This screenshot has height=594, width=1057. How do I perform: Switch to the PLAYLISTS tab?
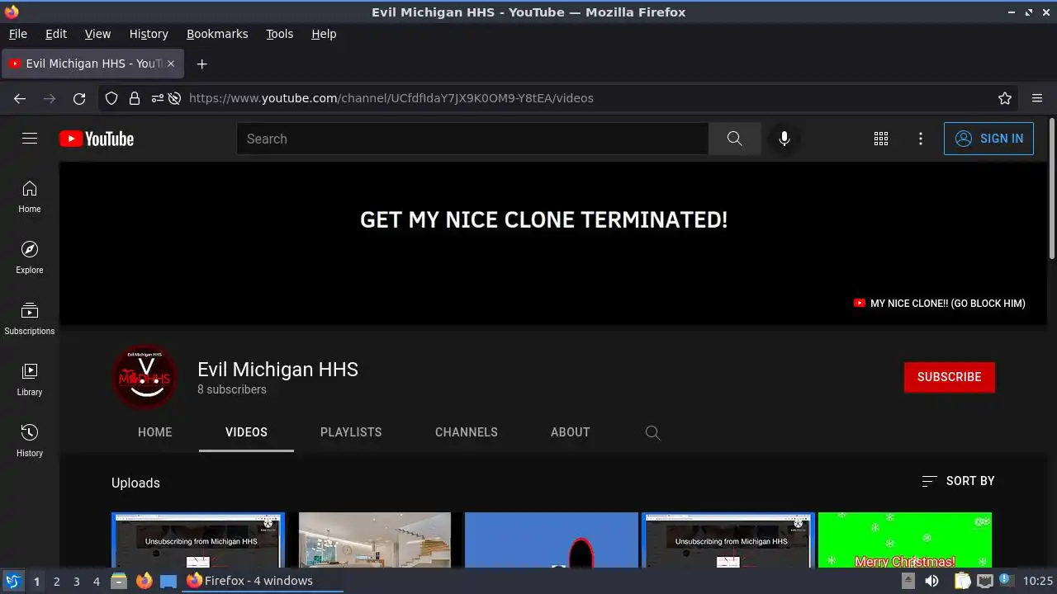[351, 432]
